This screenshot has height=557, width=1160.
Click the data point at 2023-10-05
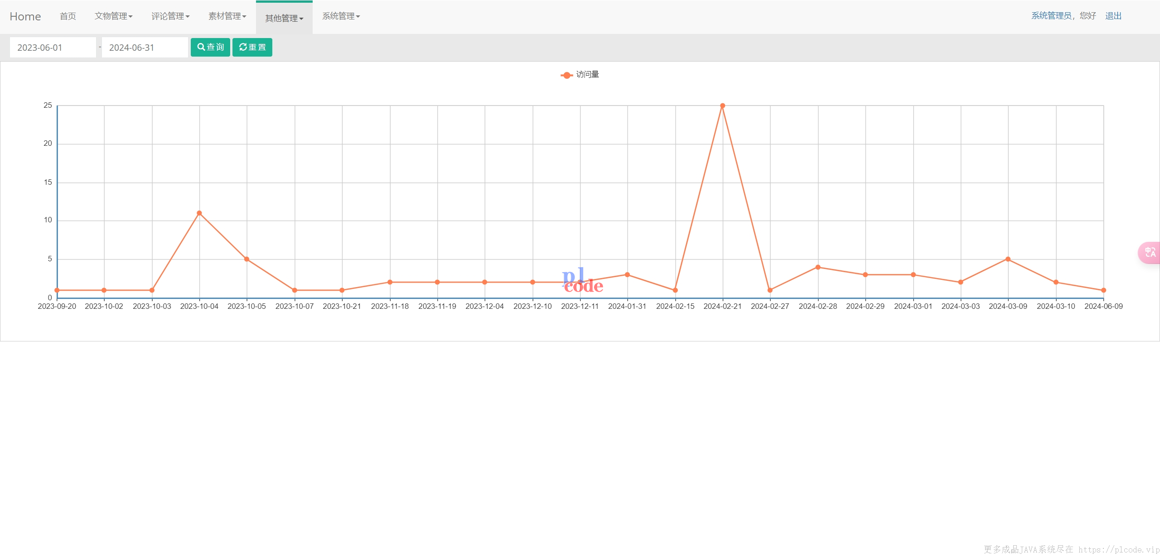coord(246,259)
